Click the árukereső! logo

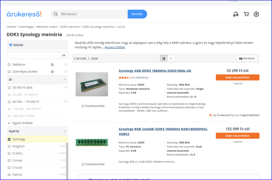coord(24,14)
